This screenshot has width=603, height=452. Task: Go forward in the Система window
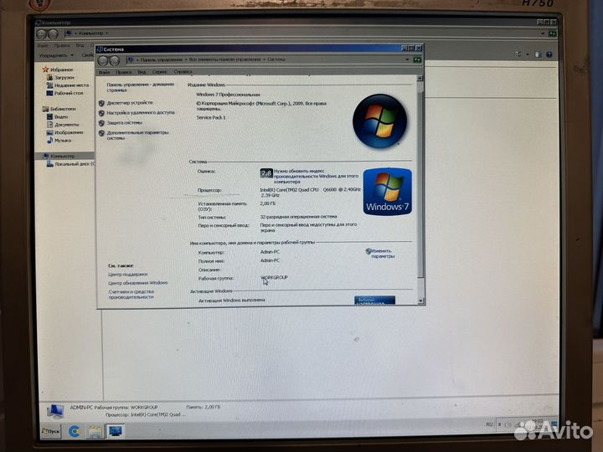tap(114, 61)
